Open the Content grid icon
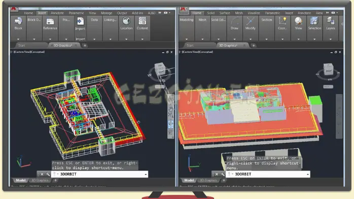 142,21
